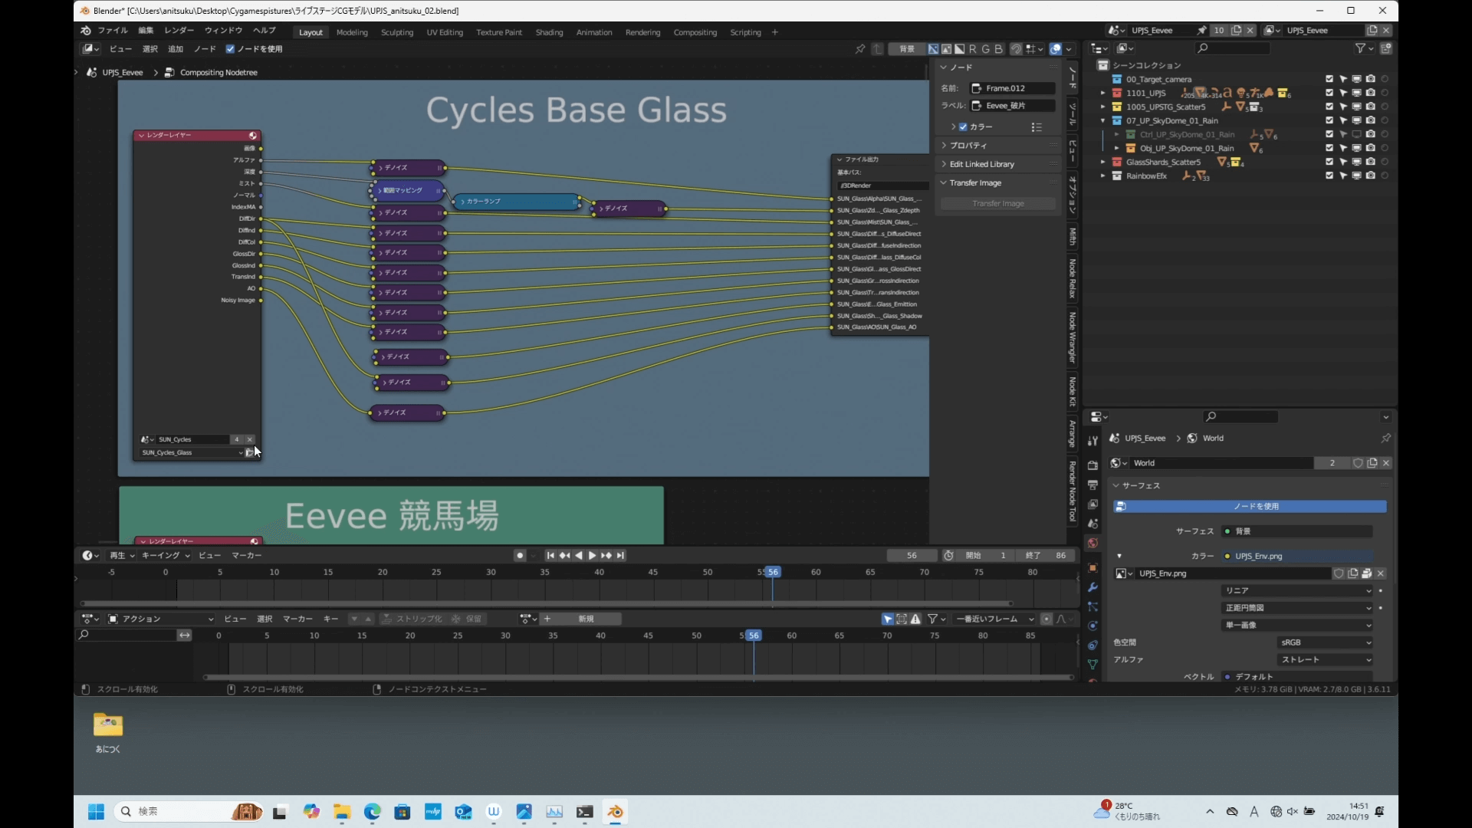Switch to the Compositing workspace tab
This screenshot has width=1472, height=828.
pyautogui.click(x=695, y=32)
